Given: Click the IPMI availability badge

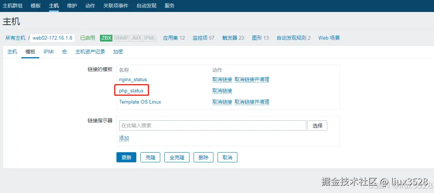Looking at the screenshot, I should pos(149,38).
